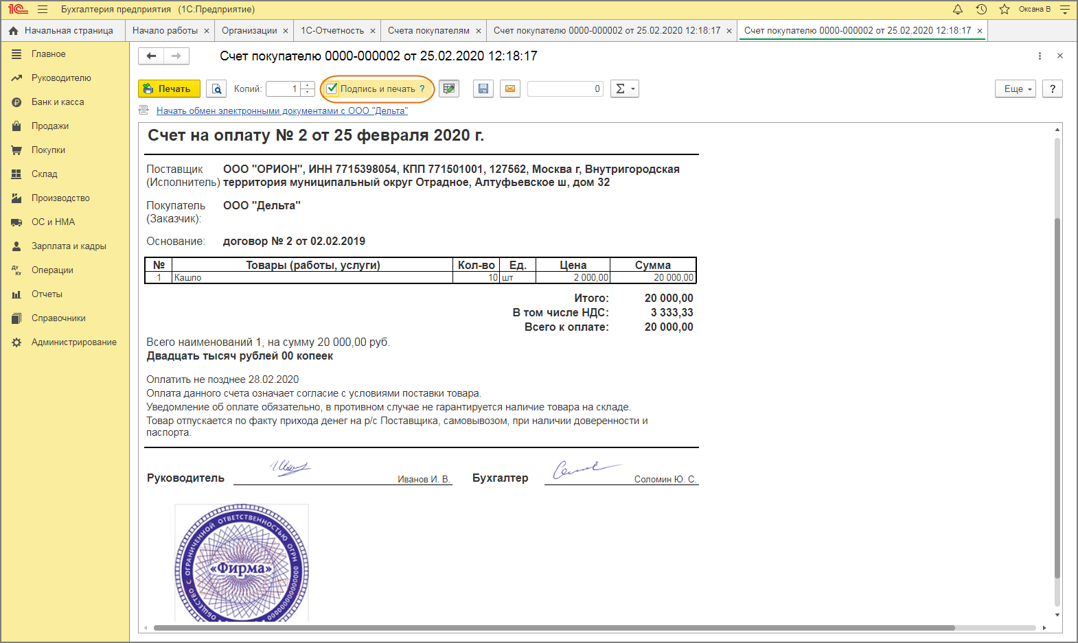This screenshot has width=1078, height=643.
Task: Open service settings menu at top right
Action: (x=1065, y=10)
